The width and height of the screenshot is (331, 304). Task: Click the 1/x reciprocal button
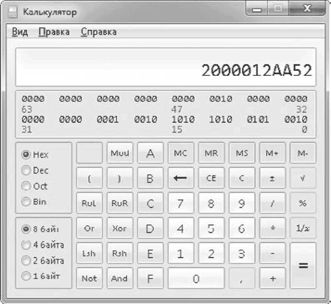[303, 228]
